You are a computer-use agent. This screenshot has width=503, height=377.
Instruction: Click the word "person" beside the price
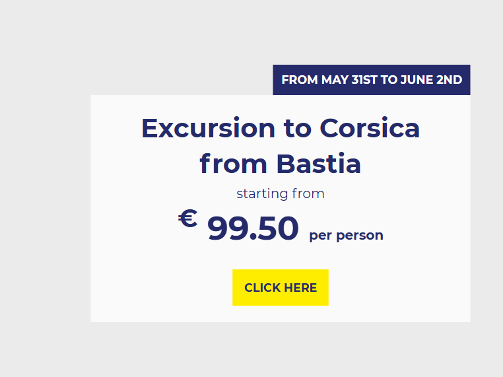[360, 236]
